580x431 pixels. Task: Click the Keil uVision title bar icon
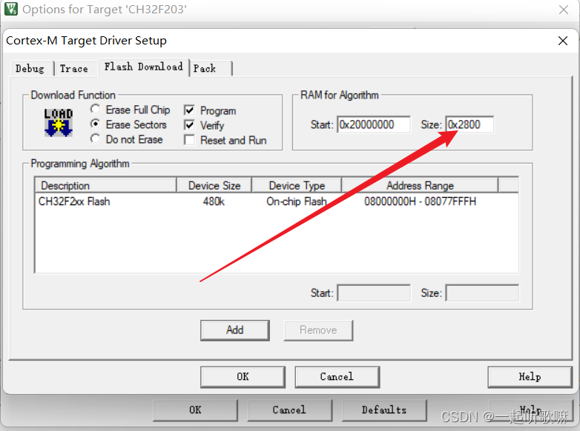10,9
